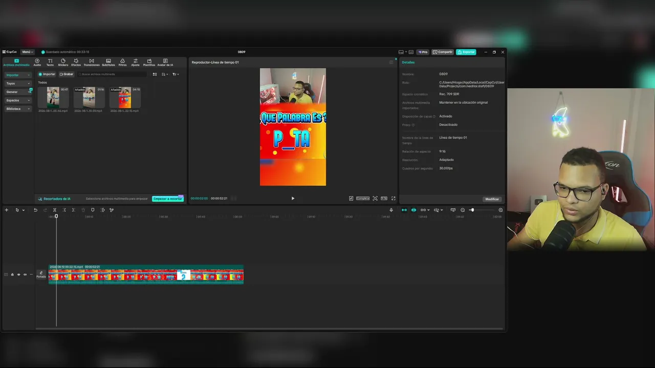Open the layout selector dropdown in title bar

pos(402,52)
